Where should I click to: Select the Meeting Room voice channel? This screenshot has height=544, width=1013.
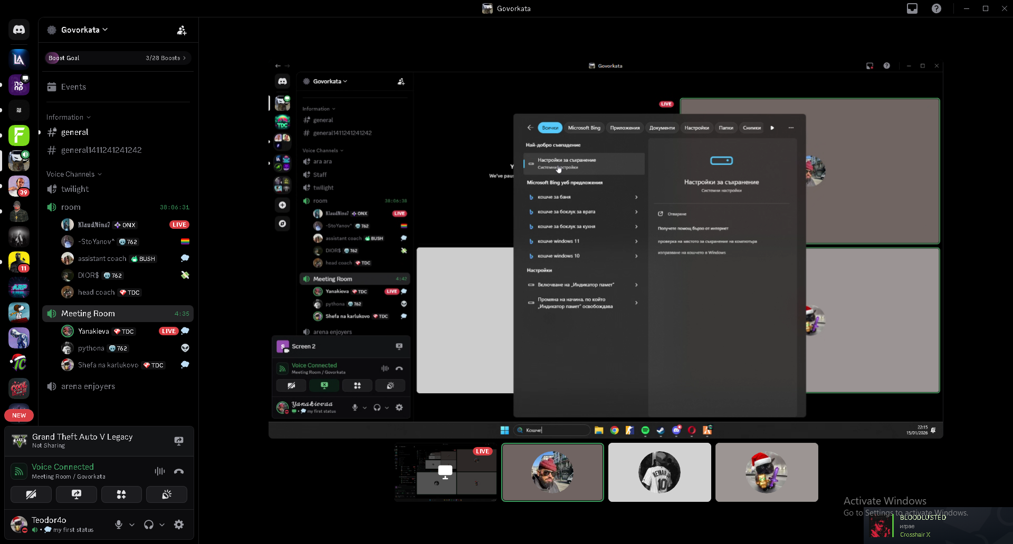pos(117,314)
